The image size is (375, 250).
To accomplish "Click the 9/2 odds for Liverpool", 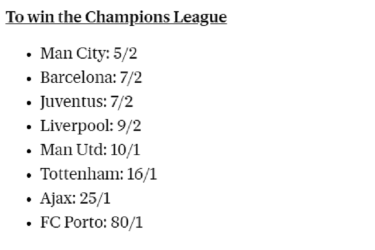I will 129,126.
